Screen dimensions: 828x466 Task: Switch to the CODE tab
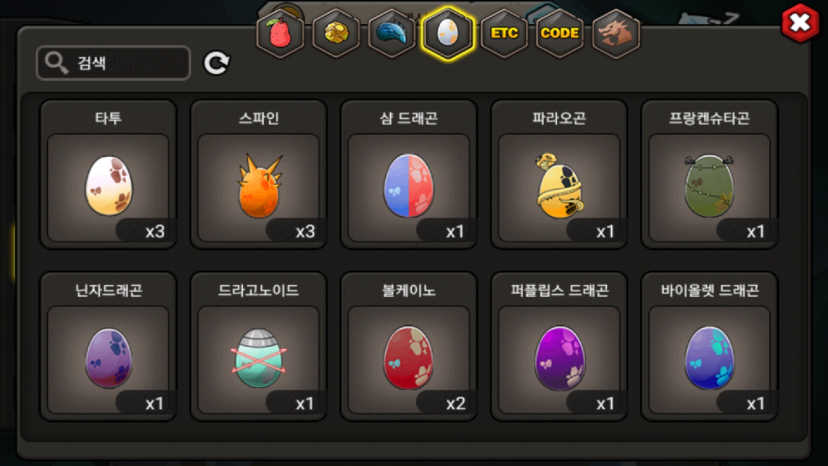(x=560, y=33)
